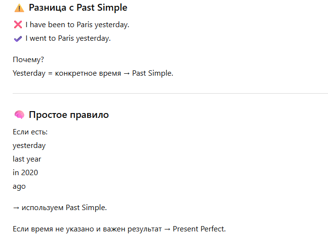Click the horizontal divider line
The width and height of the screenshot is (328, 245).
[x=170, y=93]
